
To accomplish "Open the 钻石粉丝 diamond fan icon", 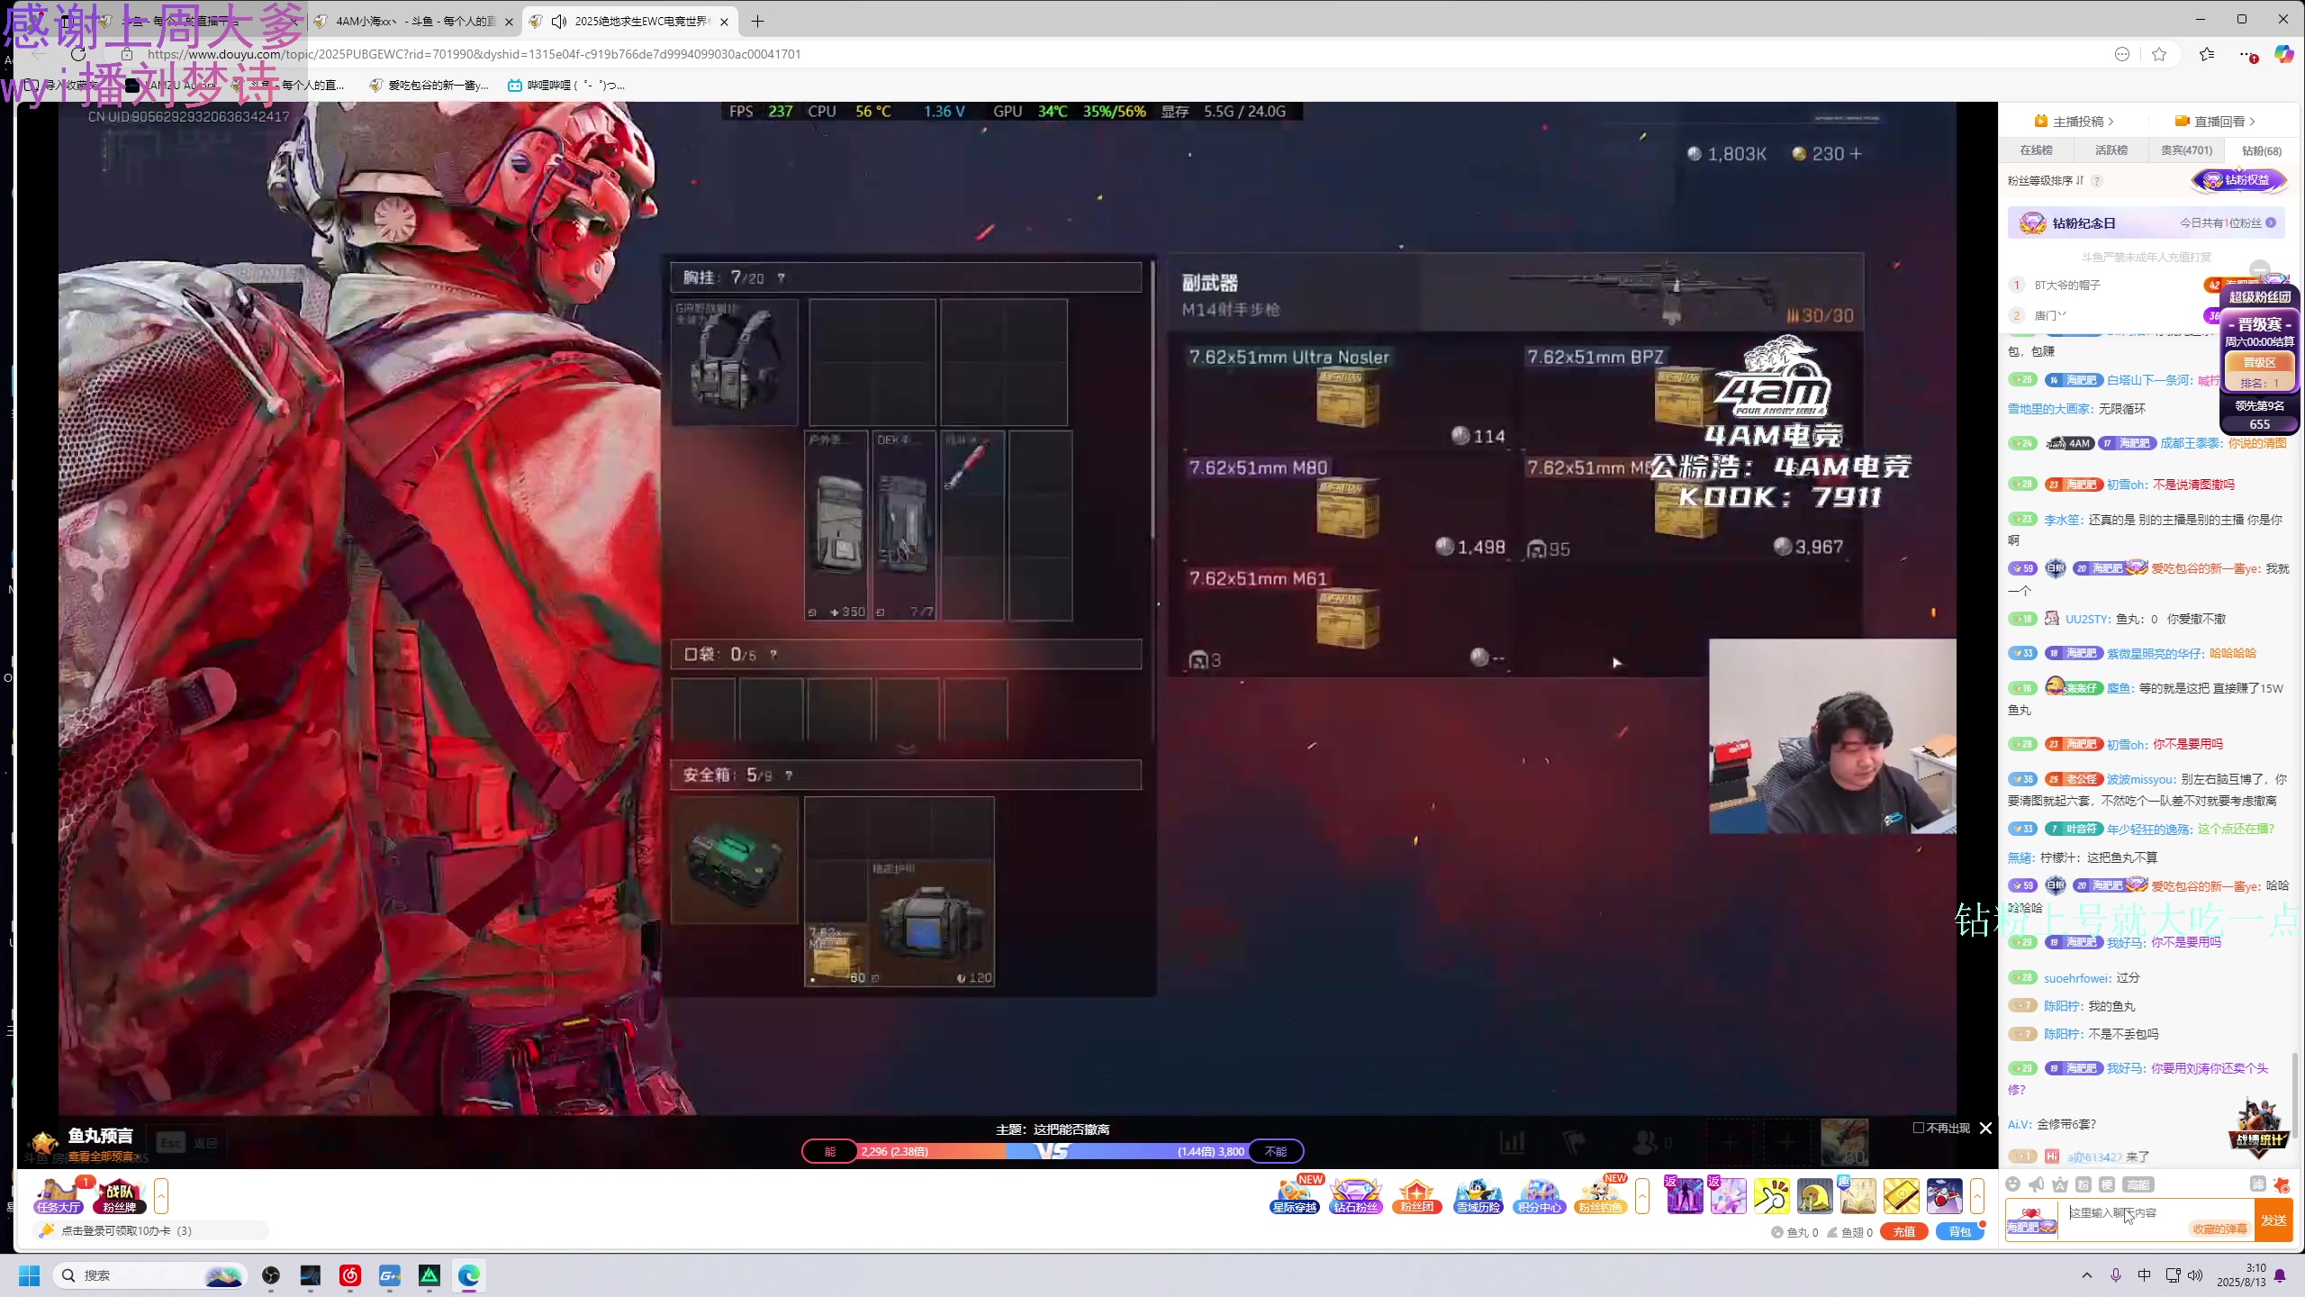I will coord(1356,1196).
